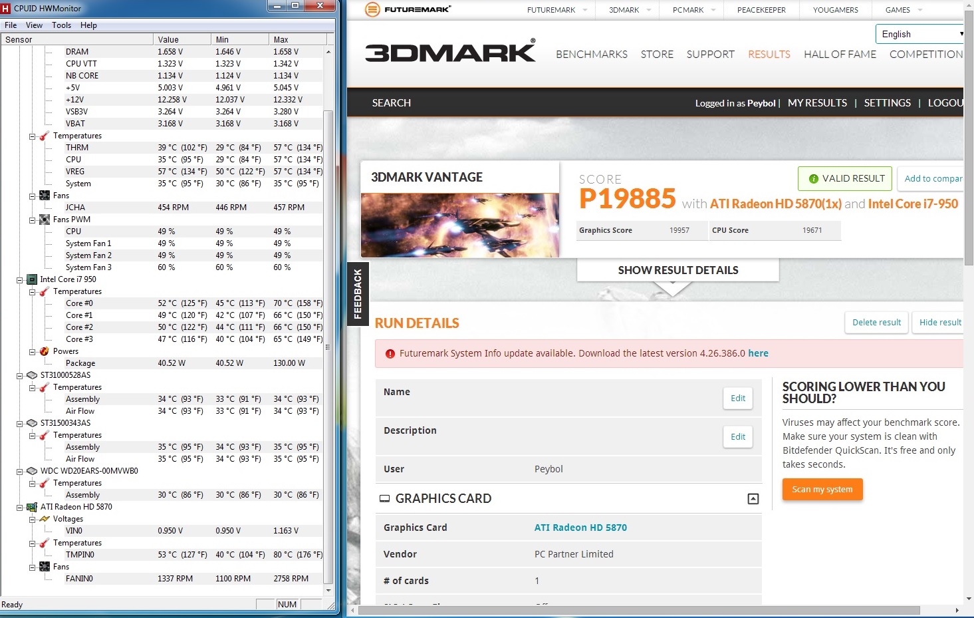Click the Intel Core i7 950 processor icon
Image resolution: width=974 pixels, height=618 pixels.
coord(31,279)
